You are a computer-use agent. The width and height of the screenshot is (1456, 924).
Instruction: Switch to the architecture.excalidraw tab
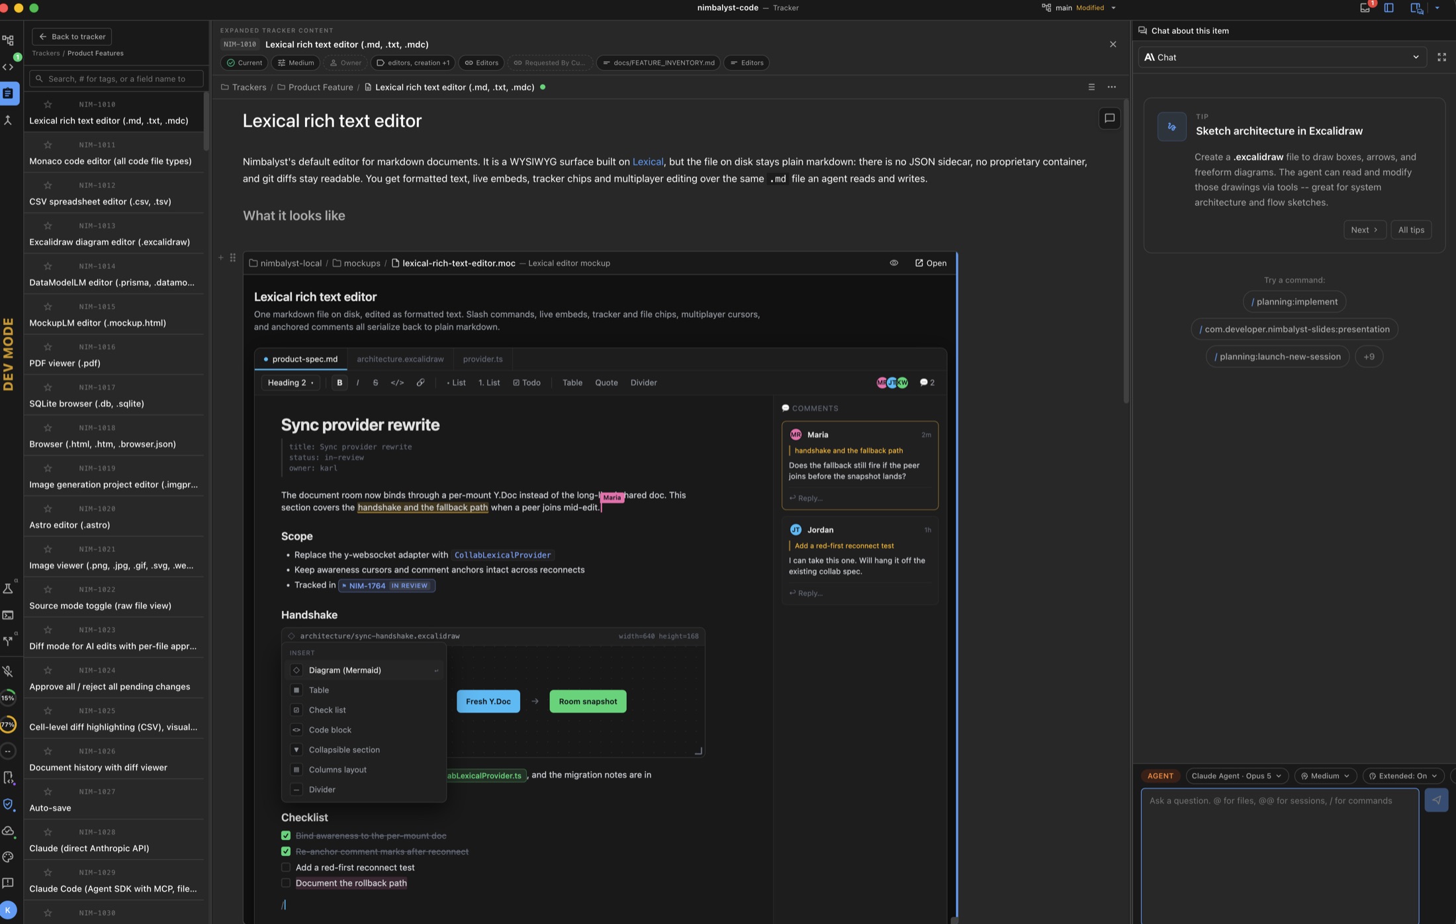pos(400,359)
